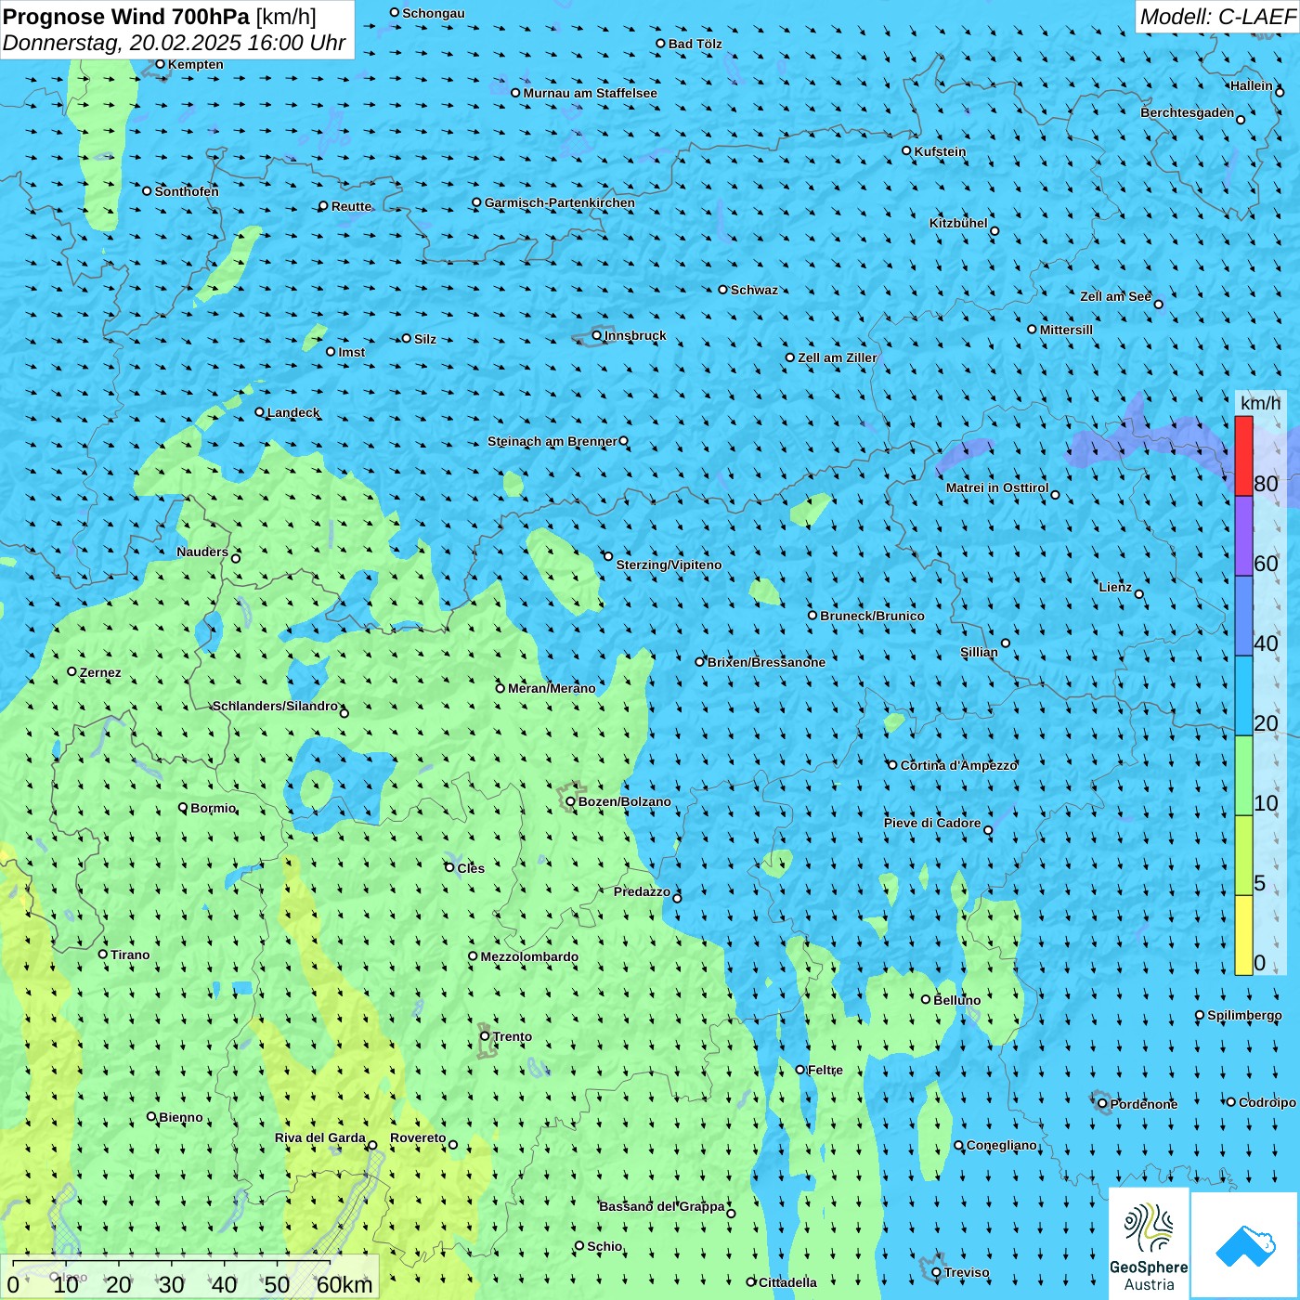This screenshot has height=1300, width=1300.
Task: Click the red segment of wind legend
Action: click(1243, 456)
